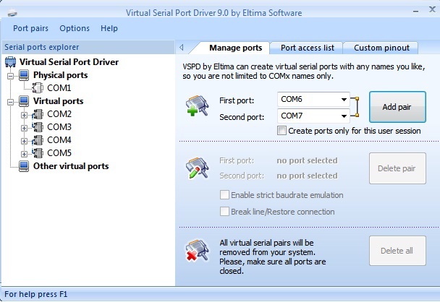Switch to the Custom pinout tab
Image resolution: width=440 pixels, height=302 pixels.
[381, 48]
